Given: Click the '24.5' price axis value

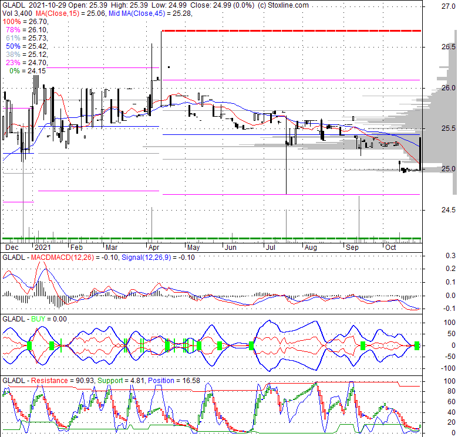Looking at the screenshot, I should (x=448, y=209).
